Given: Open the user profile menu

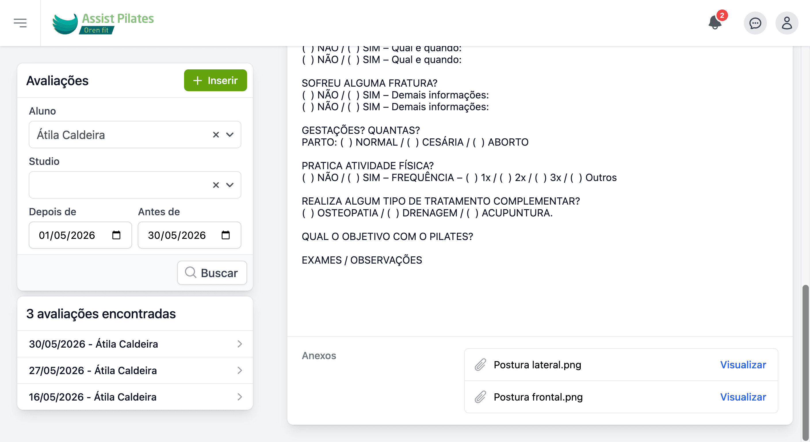Looking at the screenshot, I should [x=787, y=23].
